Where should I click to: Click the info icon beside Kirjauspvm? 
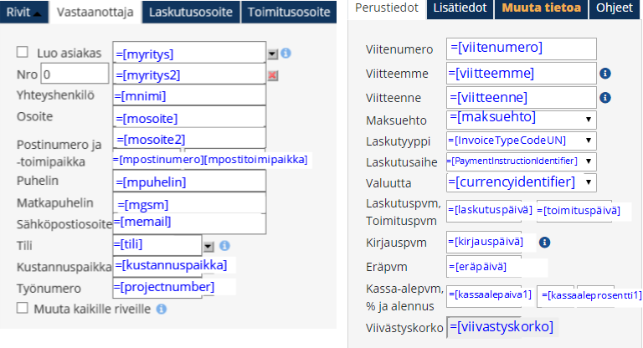pyautogui.click(x=544, y=243)
